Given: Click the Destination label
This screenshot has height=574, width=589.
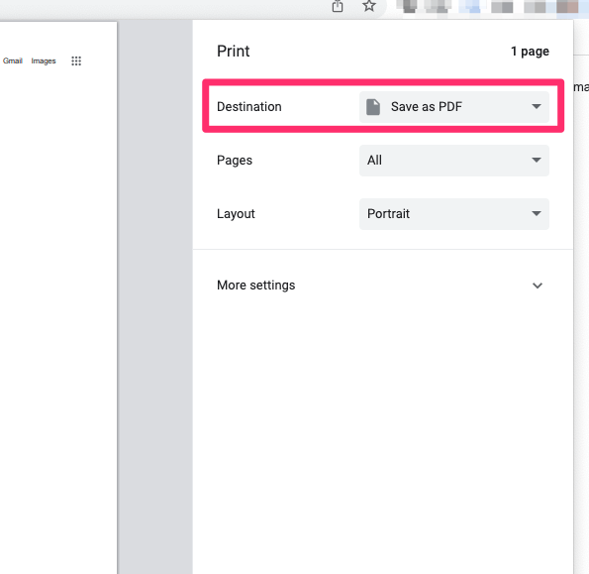Looking at the screenshot, I should pos(249,107).
